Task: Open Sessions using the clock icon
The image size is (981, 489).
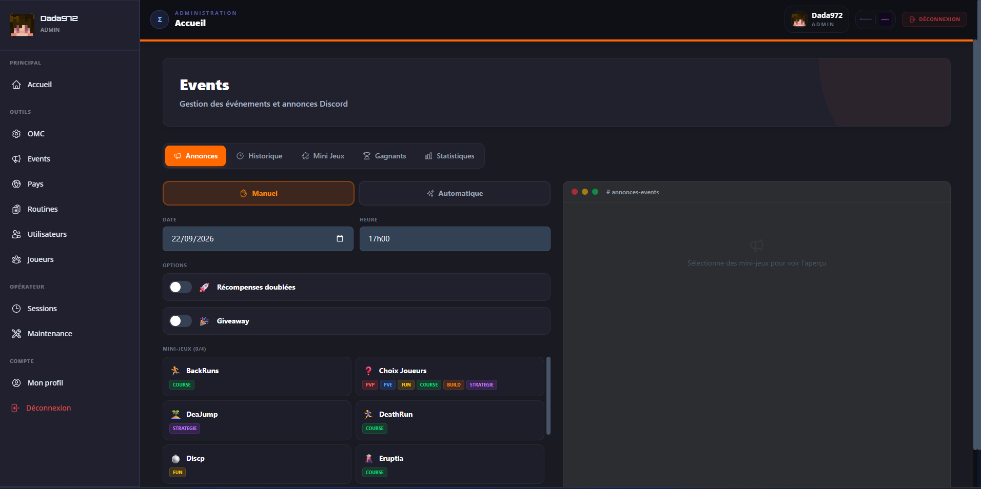Action: [16, 309]
